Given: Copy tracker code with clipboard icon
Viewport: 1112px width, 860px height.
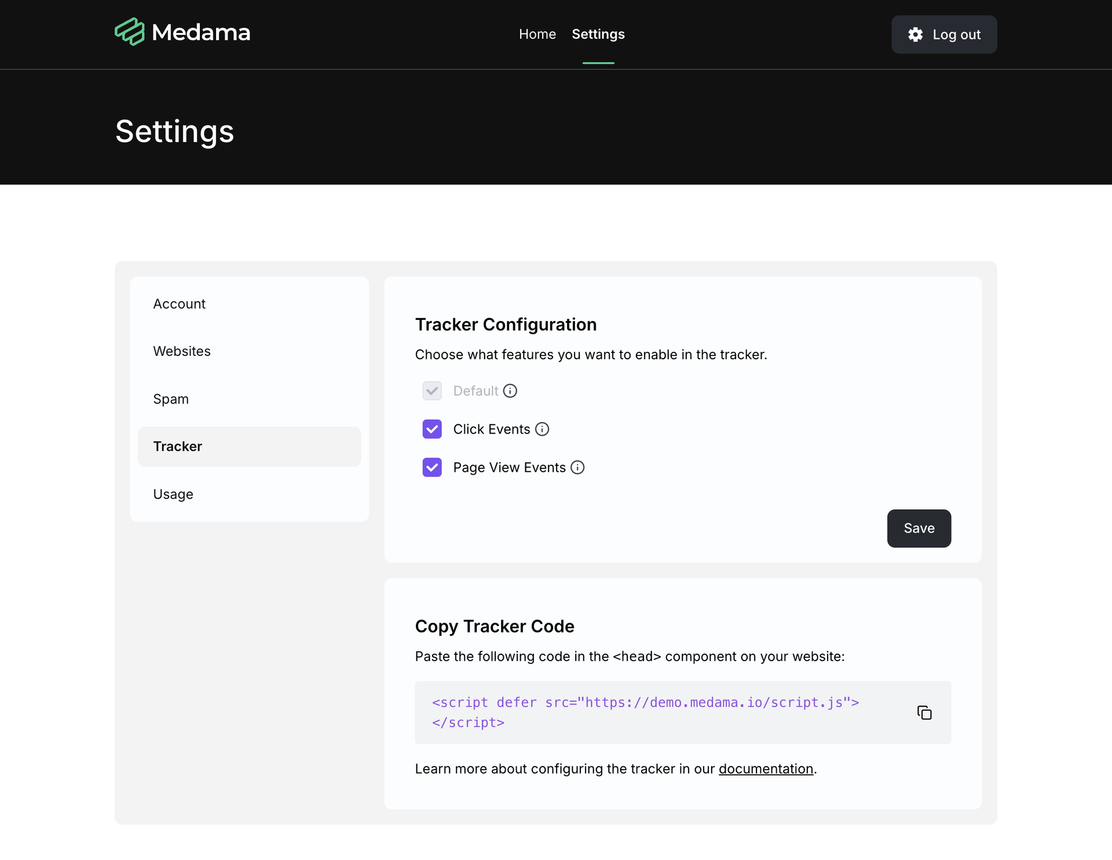Looking at the screenshot, I should click(924, 713).
